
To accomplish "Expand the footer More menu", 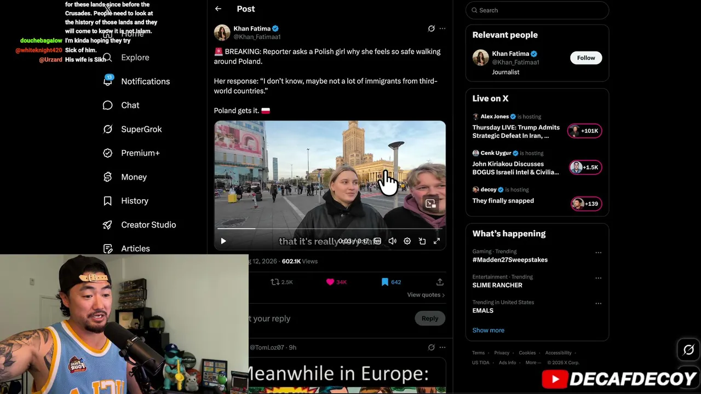I will pyautogui.click(x=533, y=363).
